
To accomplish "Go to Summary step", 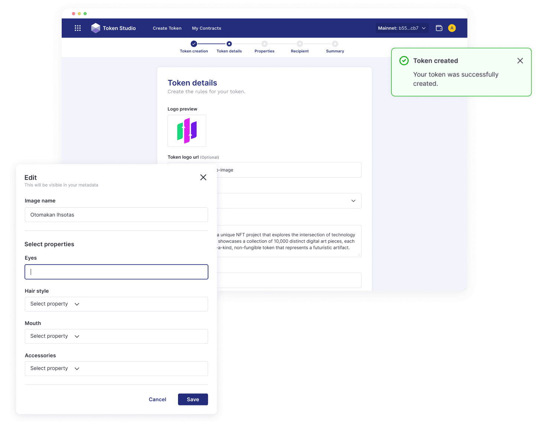I will tap(335, 47).
